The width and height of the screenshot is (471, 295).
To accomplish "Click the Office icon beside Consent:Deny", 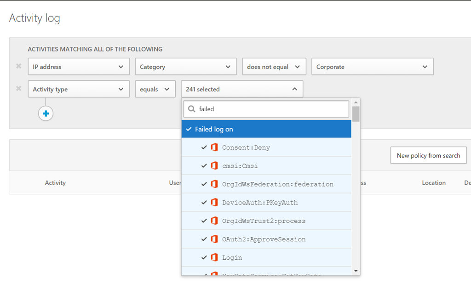I will point(214,147).
